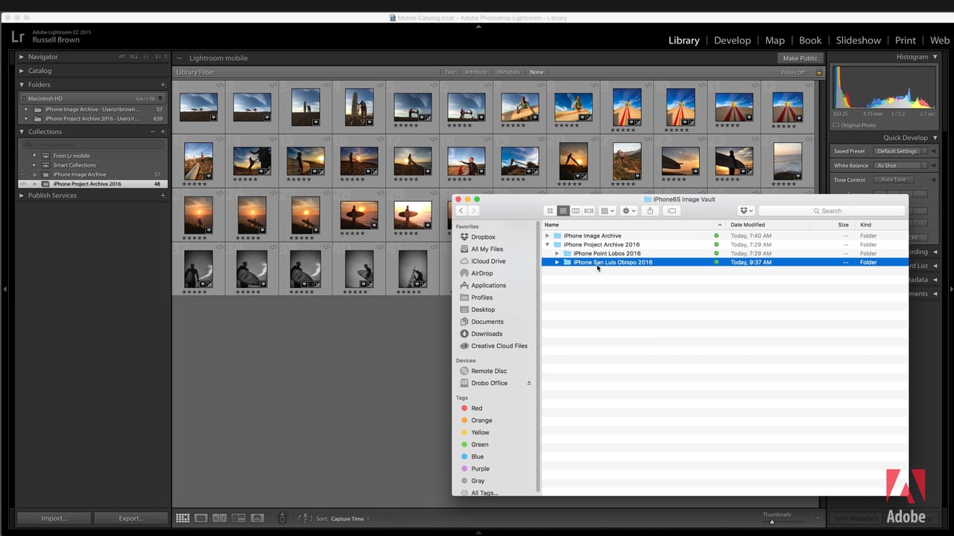The height and width of the screenshot is (536, 954).
Task: Click Publish Services plus icon
Action: [x=163, y=196]
